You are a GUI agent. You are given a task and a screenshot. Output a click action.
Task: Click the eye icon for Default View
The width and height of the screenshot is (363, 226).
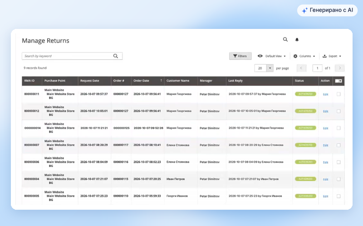260,56
